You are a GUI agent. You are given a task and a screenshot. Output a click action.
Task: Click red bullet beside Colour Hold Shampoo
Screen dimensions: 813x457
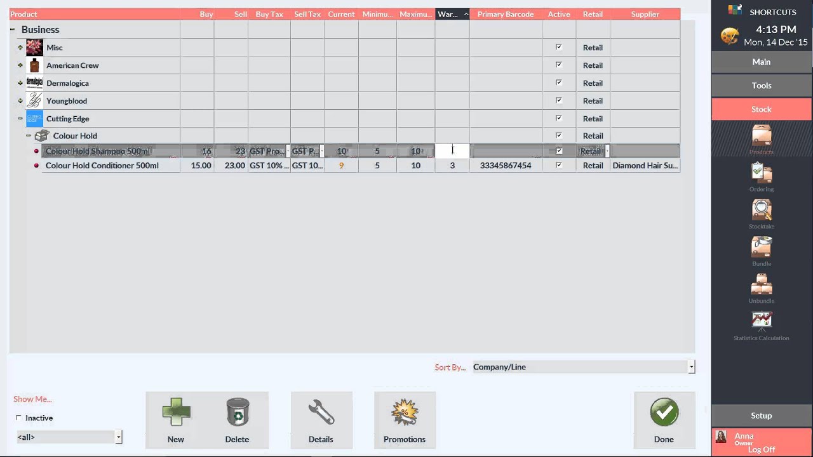[36, 151]
